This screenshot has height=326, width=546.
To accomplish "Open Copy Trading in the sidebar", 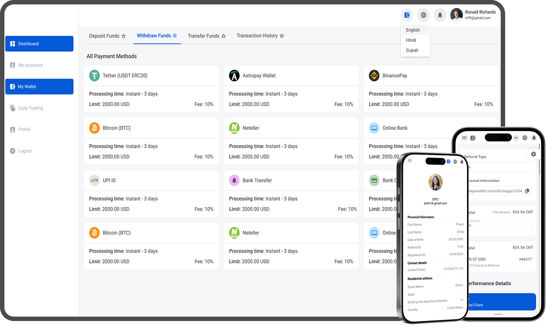I will tap(30, 108).
